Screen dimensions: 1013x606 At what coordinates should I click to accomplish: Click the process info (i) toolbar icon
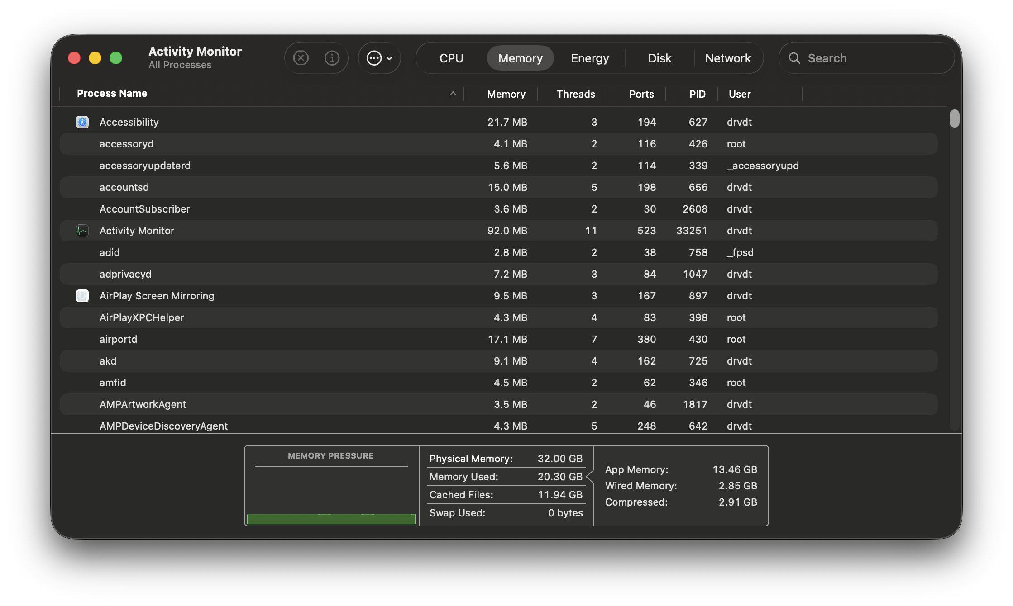pyautogui.click(x=332, y=58)
